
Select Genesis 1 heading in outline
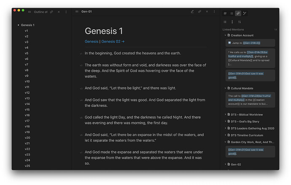(28, 25)
